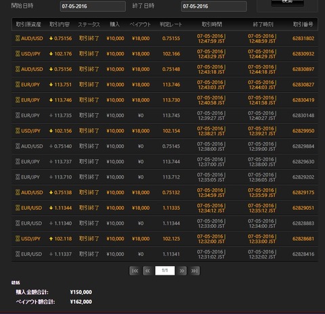This screenshot has height=314, width=325.
Task: Go to the previous results page
Action: 148,271
